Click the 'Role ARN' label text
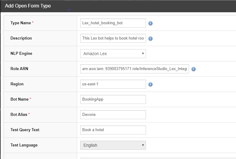This screenshot has width=236, height=159. (19, 69)
